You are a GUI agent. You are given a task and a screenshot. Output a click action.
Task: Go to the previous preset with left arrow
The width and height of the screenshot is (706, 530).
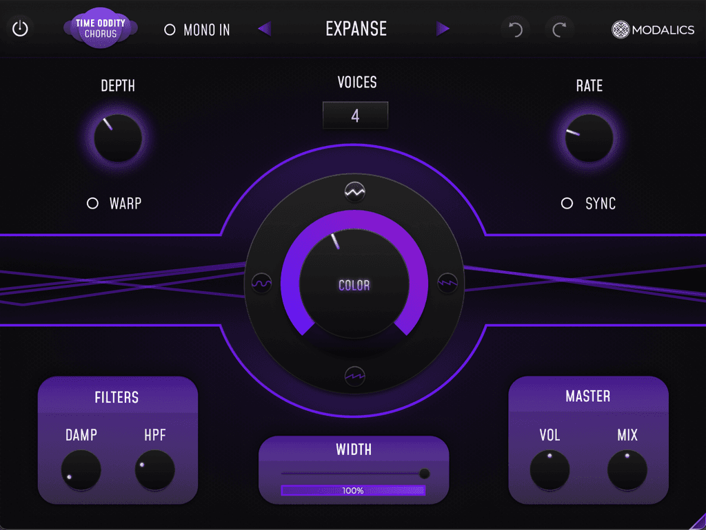tap(265, 29)
